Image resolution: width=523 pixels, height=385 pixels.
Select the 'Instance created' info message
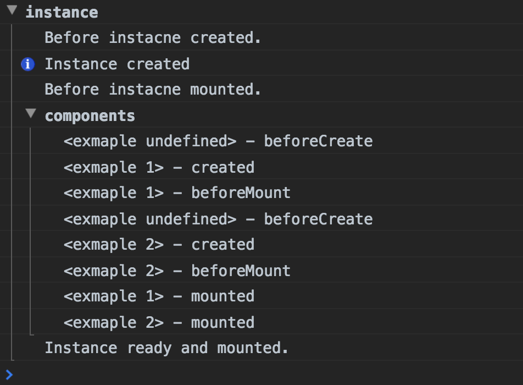tap(116, 64)
